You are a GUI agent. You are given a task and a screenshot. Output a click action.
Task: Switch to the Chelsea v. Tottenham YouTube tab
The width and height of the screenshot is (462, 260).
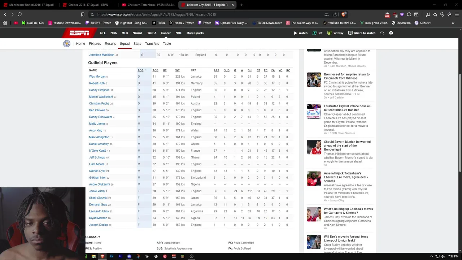click(148, 5)
